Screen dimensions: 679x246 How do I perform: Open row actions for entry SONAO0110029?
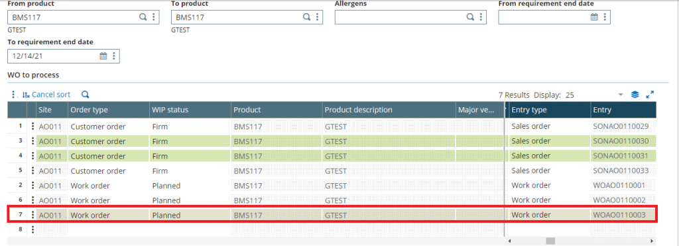pos(32,126)
